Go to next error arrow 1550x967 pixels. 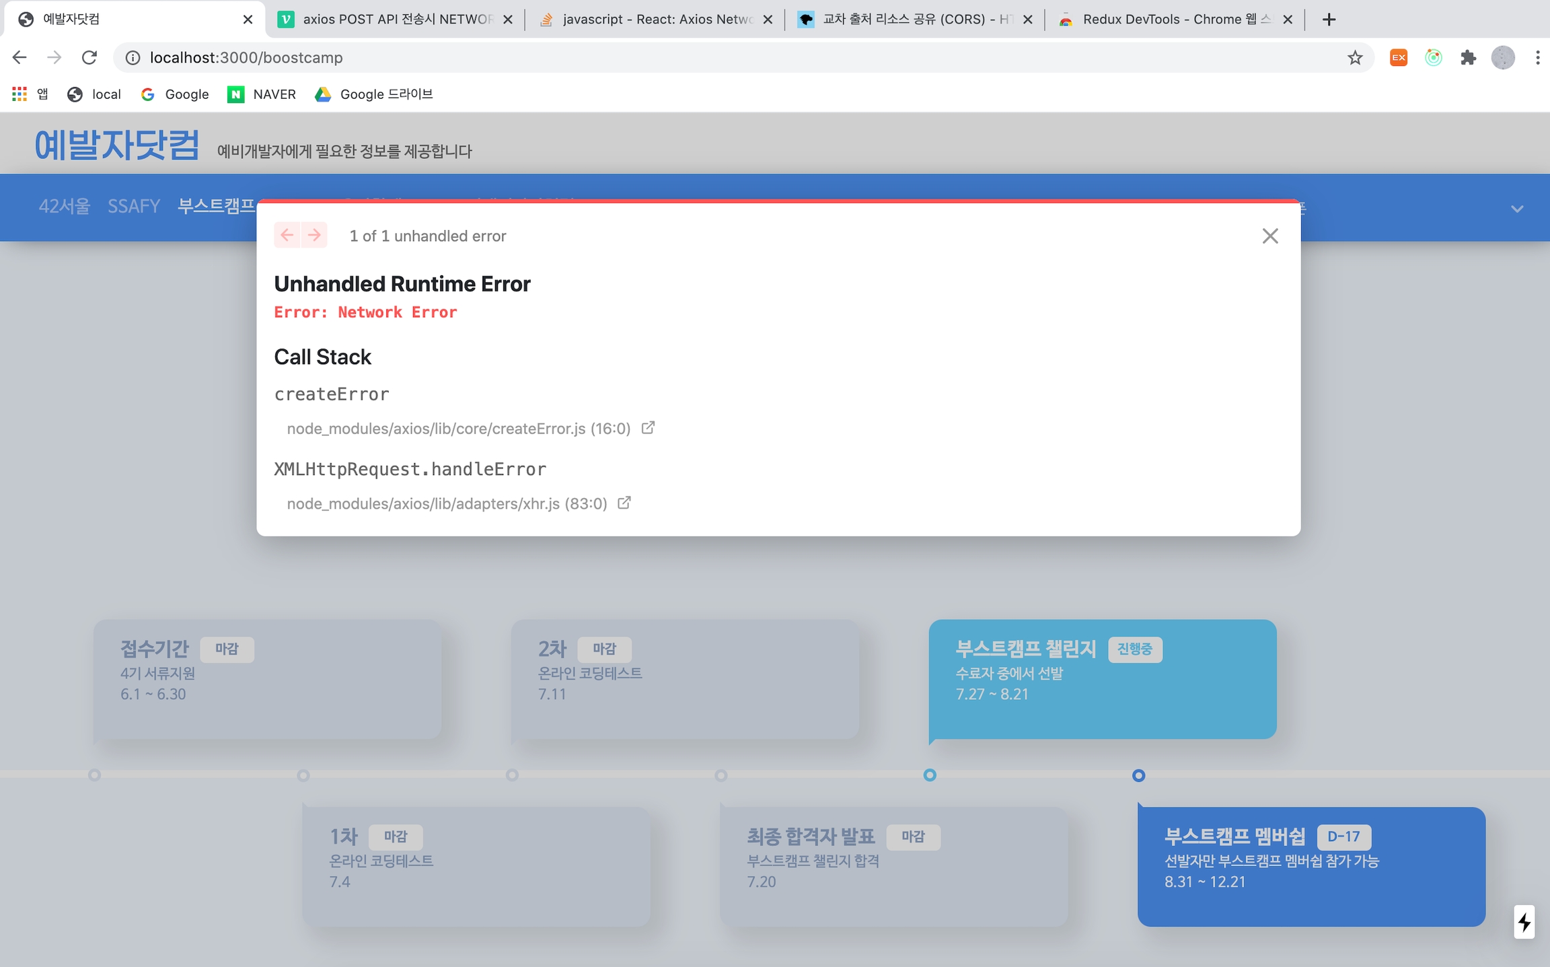(x=314, y=235)
